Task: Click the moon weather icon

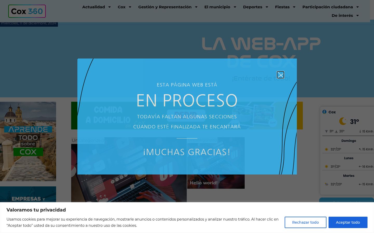Action: coord(343,121)
